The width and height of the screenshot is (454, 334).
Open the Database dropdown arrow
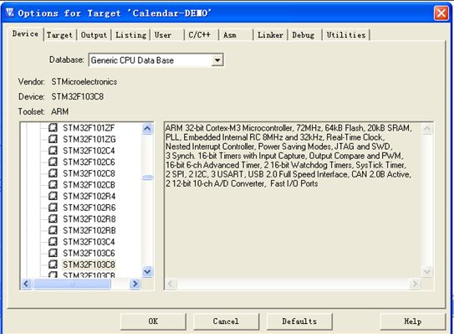click(217, 60)
